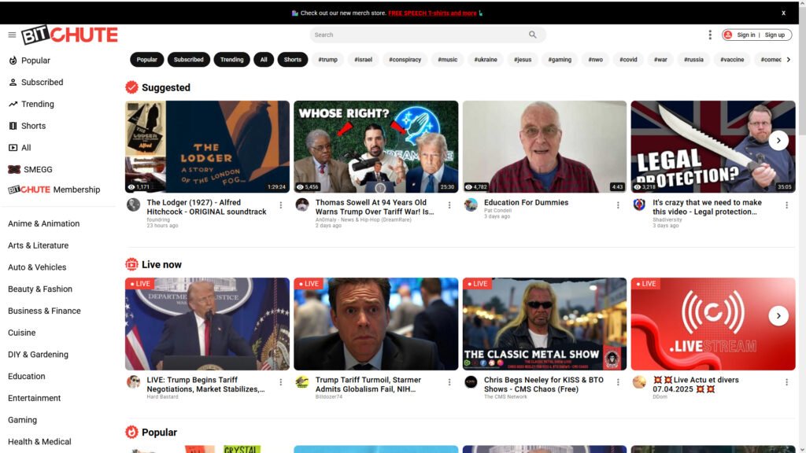Open the FREE SPEECH T-shirts merch link
The height and width of the screenshot is (453, 806).
coord(432,13)
